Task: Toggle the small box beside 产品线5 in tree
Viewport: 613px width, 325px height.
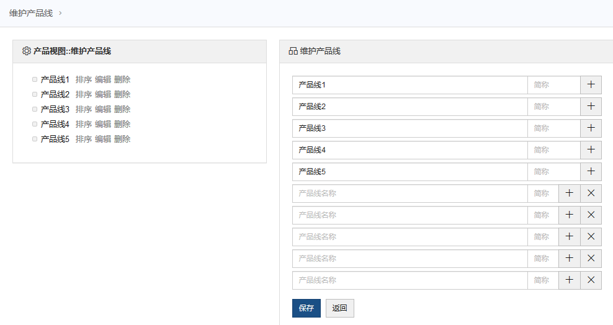Action: click(x=35, y=139)
